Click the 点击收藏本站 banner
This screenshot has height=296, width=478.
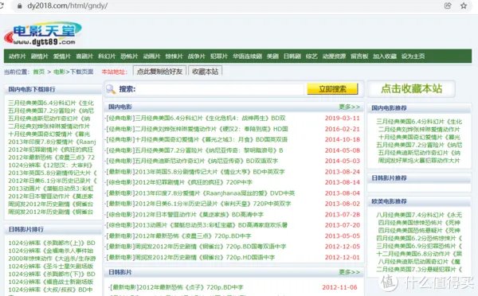click(x=411, y=88)
